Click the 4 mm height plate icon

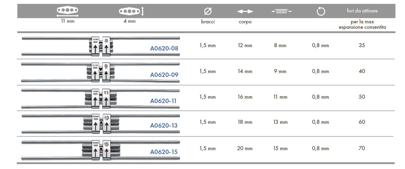pos(131,11)
